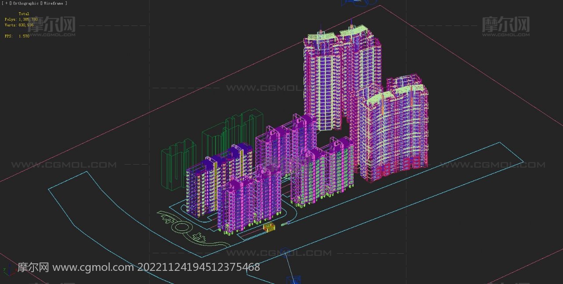Open the Wireframe shading label menu
The image size is (563, 284).
pos(54,4)
